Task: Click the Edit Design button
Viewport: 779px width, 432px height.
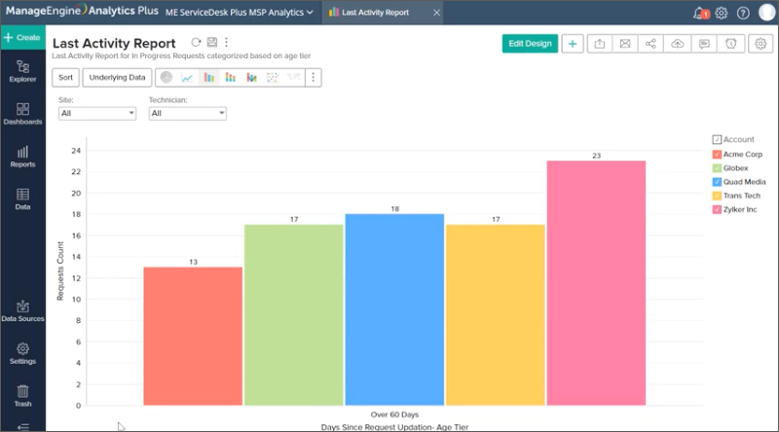Action: [530, 44]
